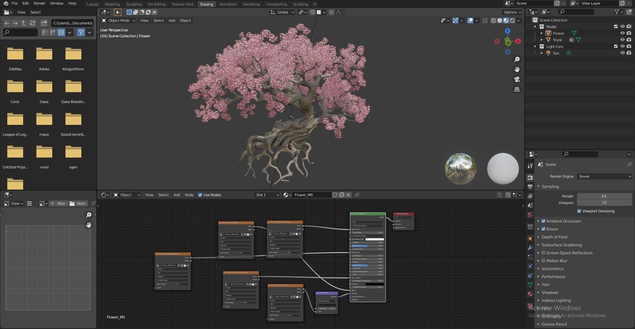Image resolution: width=635 pixels, height=329 pixels.
Task: Open the Modifier wrench properties tab
Action: (530, 248)
